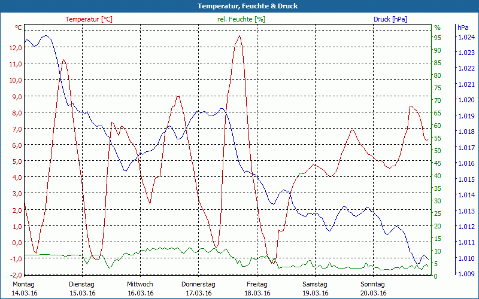This screenshot has width=479, height=299.
Task: Click the °C unit label on left axis
Action: [19, 28]
